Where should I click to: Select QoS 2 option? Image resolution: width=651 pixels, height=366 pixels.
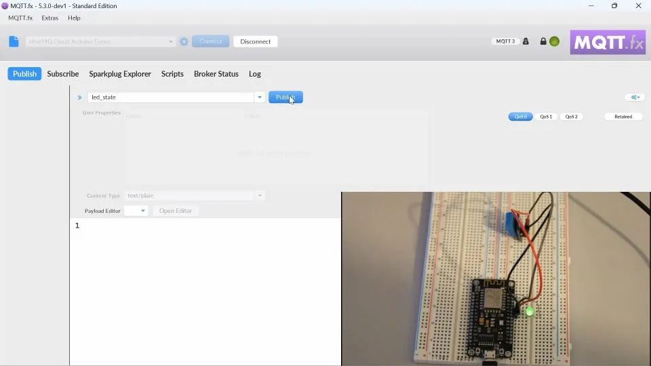(x=571, y=117)
